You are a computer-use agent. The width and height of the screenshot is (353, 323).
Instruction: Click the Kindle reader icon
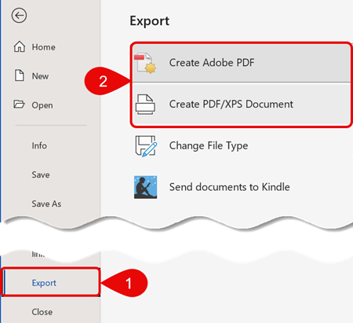click(146, 187)
